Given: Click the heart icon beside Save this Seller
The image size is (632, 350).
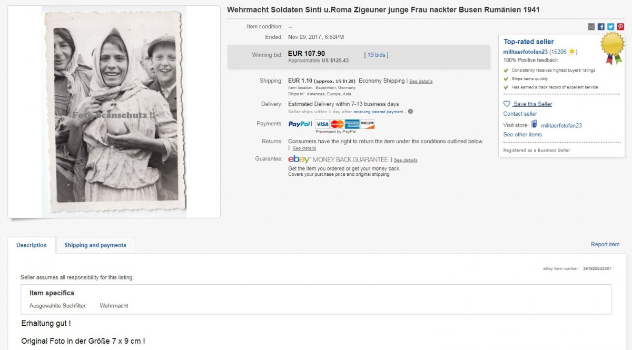Looking at the screenshot, I should (507, 104).
